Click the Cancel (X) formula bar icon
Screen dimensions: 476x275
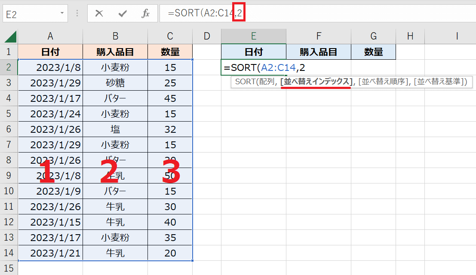pyautogui.click(x=99, y=13)
